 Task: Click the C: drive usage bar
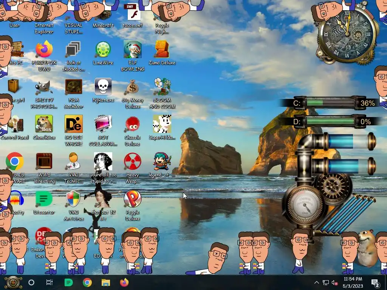pyautogui.click(x=331, y=103)
